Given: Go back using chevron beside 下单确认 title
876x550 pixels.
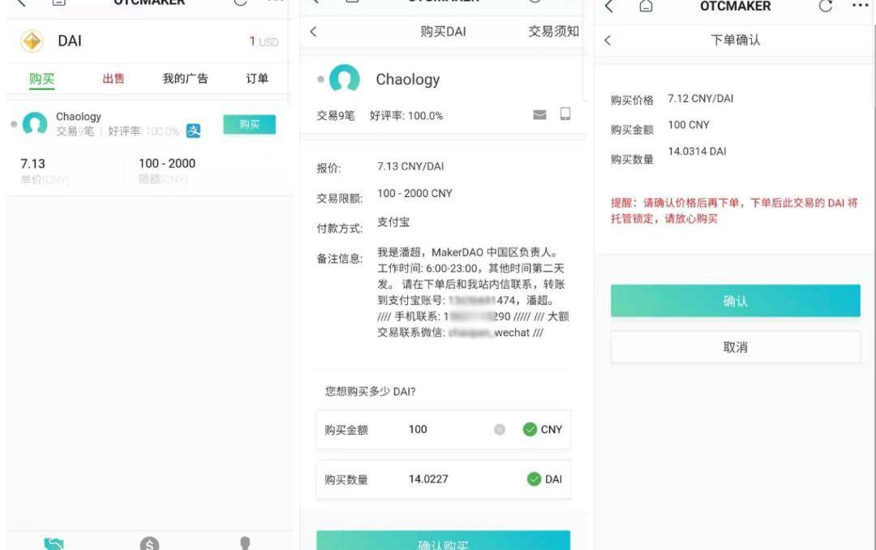Looking at the screenshot, I should click(x=608, y=40).
